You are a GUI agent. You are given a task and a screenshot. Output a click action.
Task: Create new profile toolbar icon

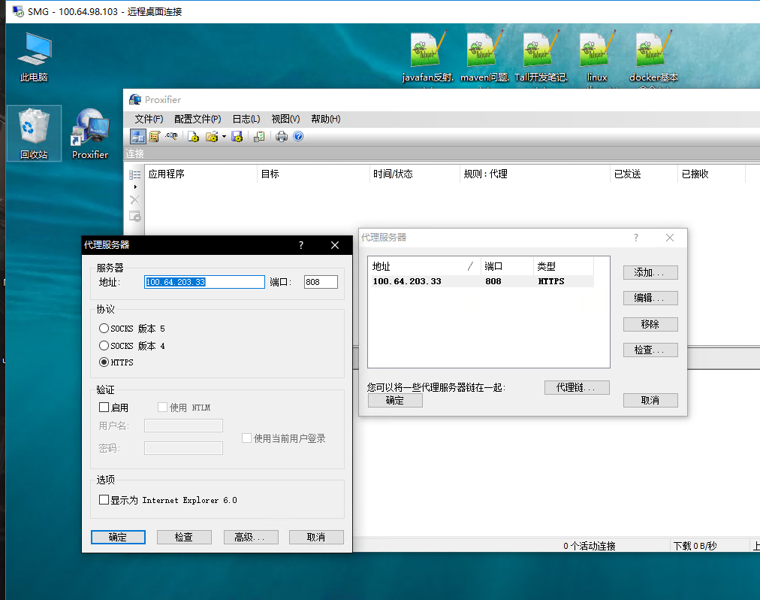[x=193, y=136]
